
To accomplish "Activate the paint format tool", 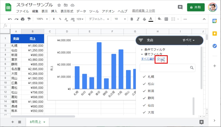I will [29, 19].
